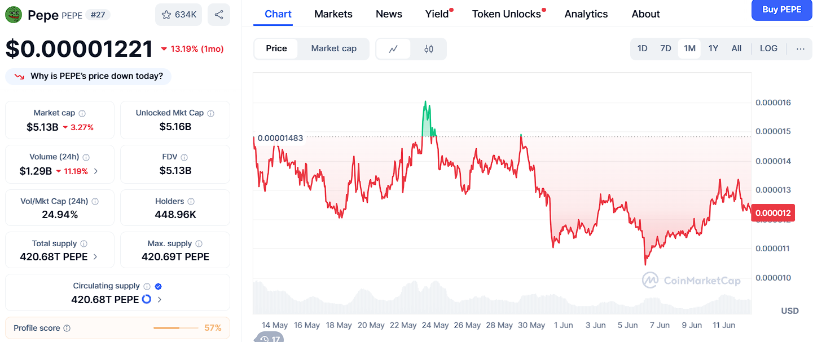Image resolution: width=813 pixels, height=342 pixels.
Task: Open the About tab
Action: coord(645,14)
